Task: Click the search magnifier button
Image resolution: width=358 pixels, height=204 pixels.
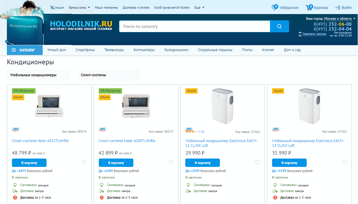Action: [x=280, y=26]
